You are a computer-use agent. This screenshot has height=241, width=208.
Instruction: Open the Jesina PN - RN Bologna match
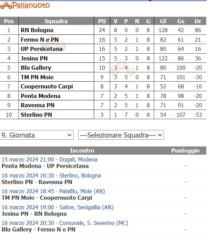[x=34, y=214]
